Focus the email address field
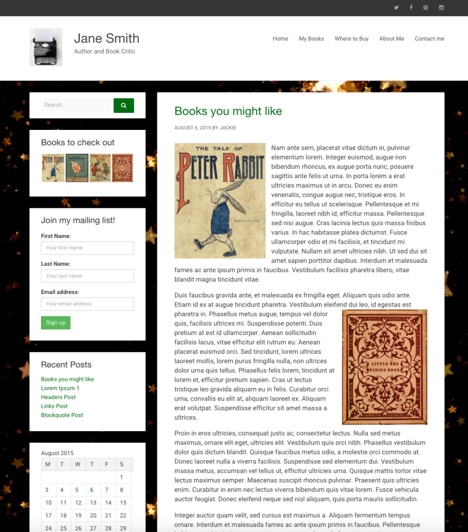Screen dimensions: 468x532 pos(87,304)
